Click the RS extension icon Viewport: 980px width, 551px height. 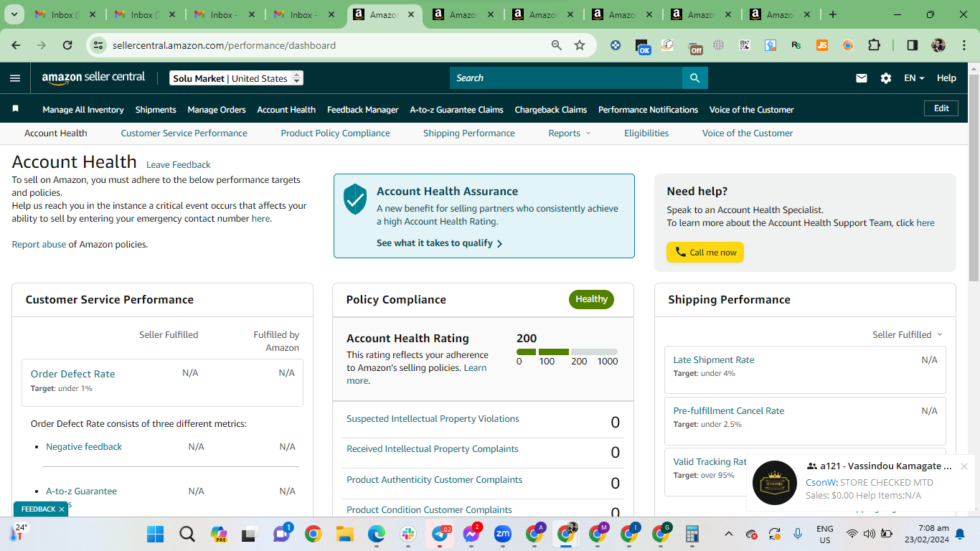[796, 45]
